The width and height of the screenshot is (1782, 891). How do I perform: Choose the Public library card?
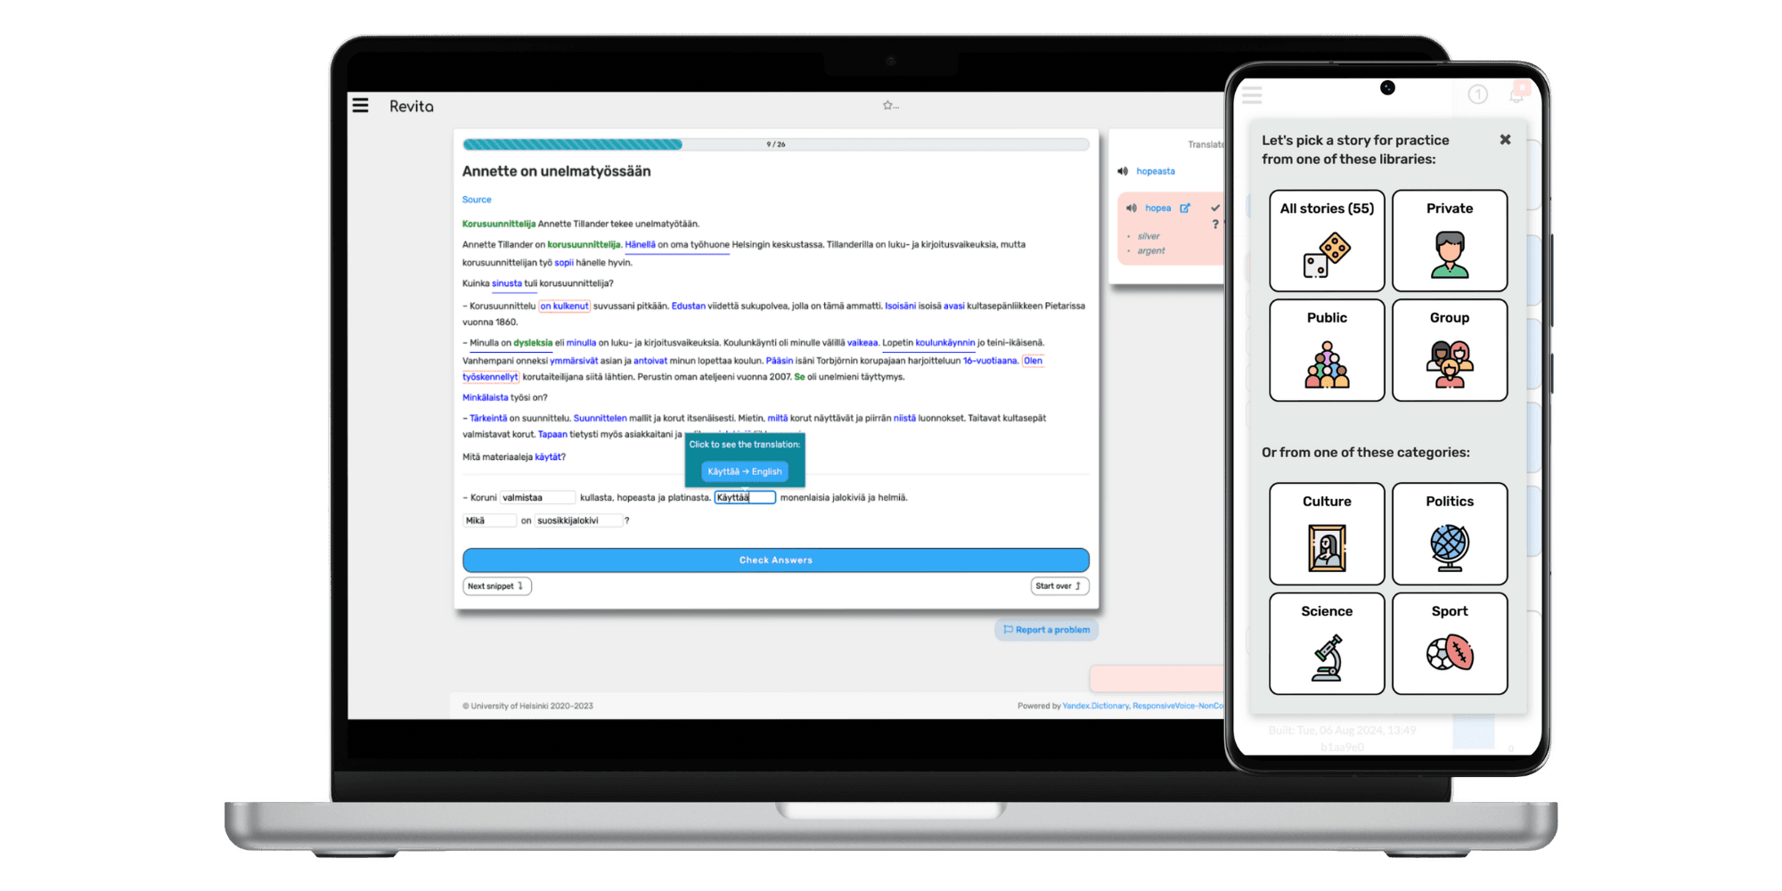pos(1327,350)
